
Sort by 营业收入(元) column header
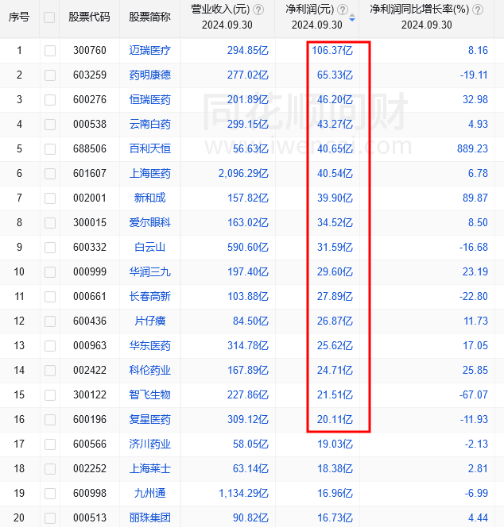point(219,10)
